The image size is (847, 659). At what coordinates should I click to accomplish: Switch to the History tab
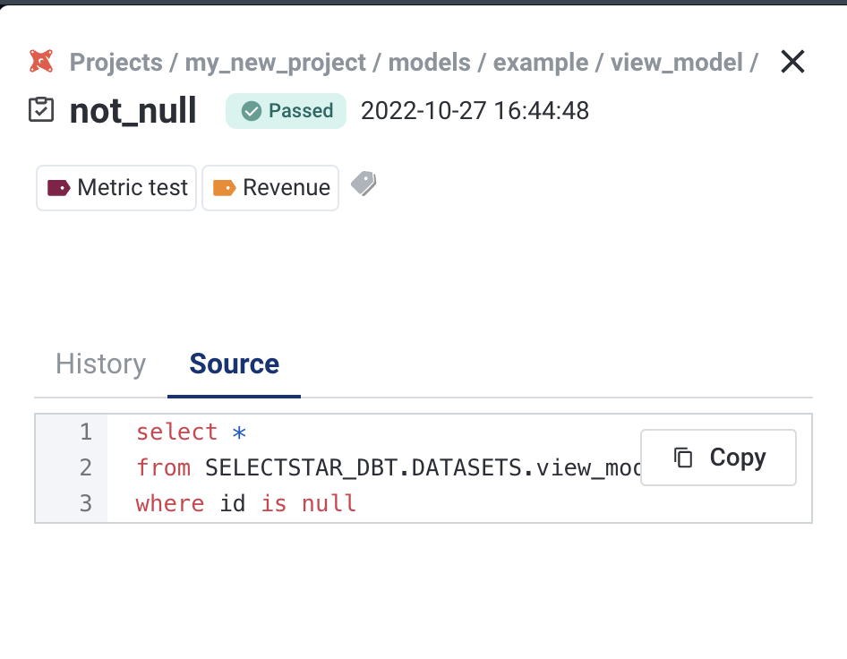[100, 364]
